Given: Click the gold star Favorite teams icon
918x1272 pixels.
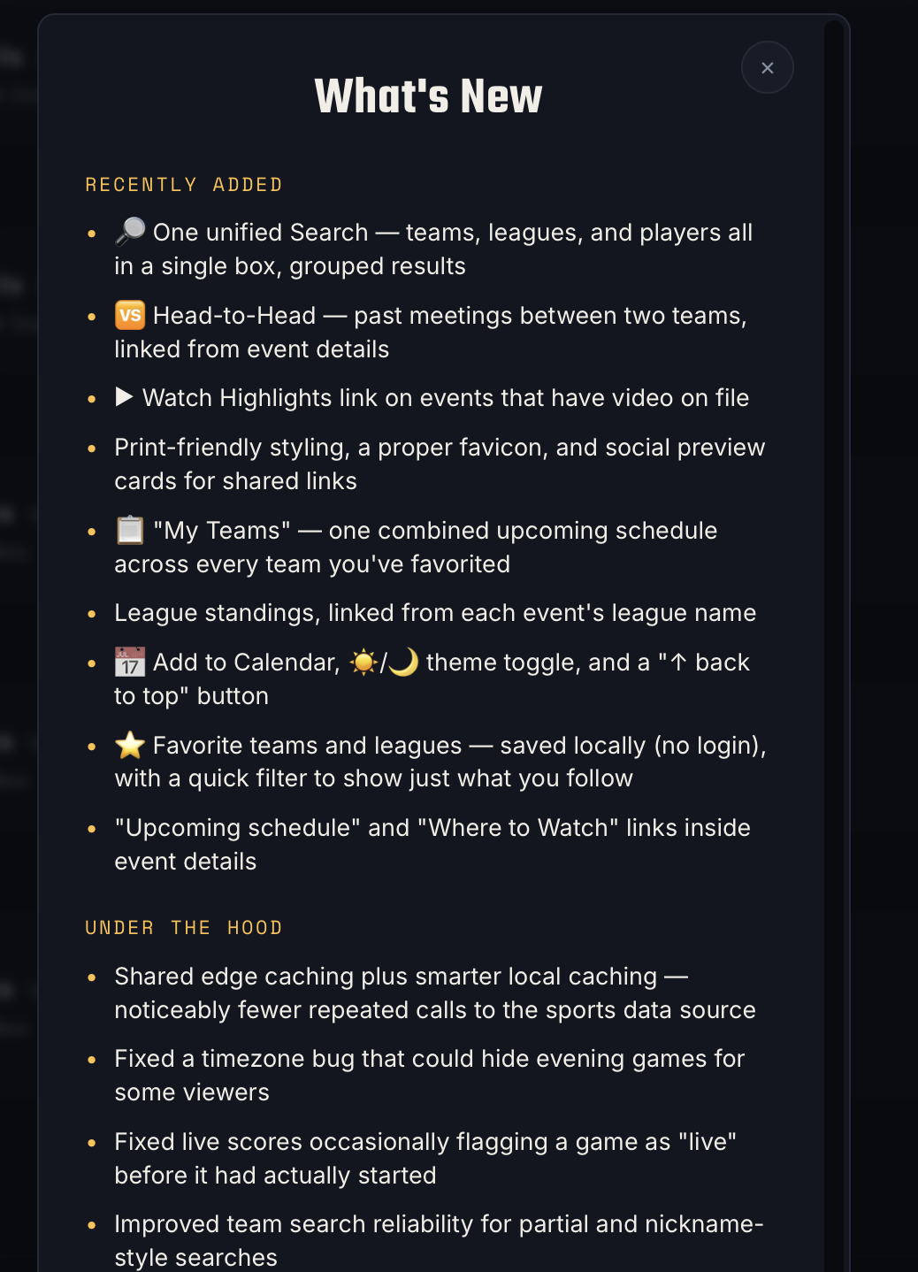Looking at the screenshot, I should [x=130, y=745].
